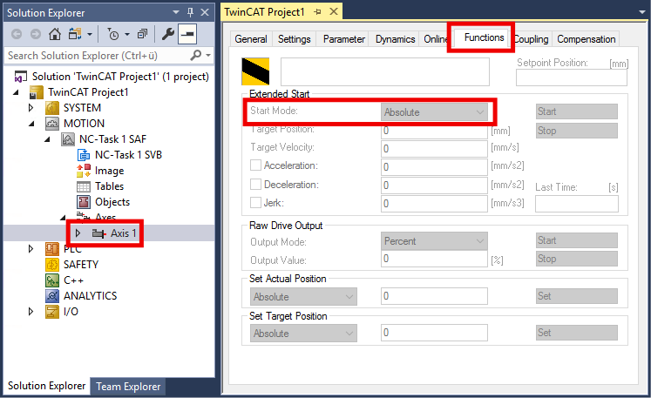Screen dimensions: 651x398
Task: Click the SAFETY node icon
Action: point(52,265)
